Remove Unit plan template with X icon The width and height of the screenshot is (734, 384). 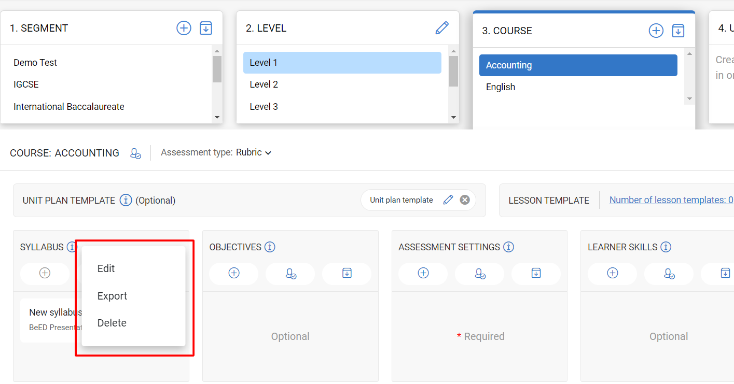[465, 200]
